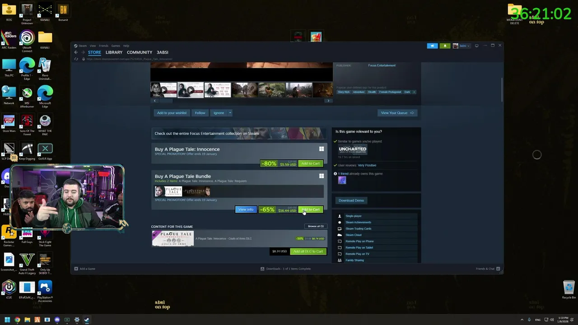The width and height of the screenshot is (578, 325).
Task: Select the Female Protagonist tag
Action: (390, 92)
